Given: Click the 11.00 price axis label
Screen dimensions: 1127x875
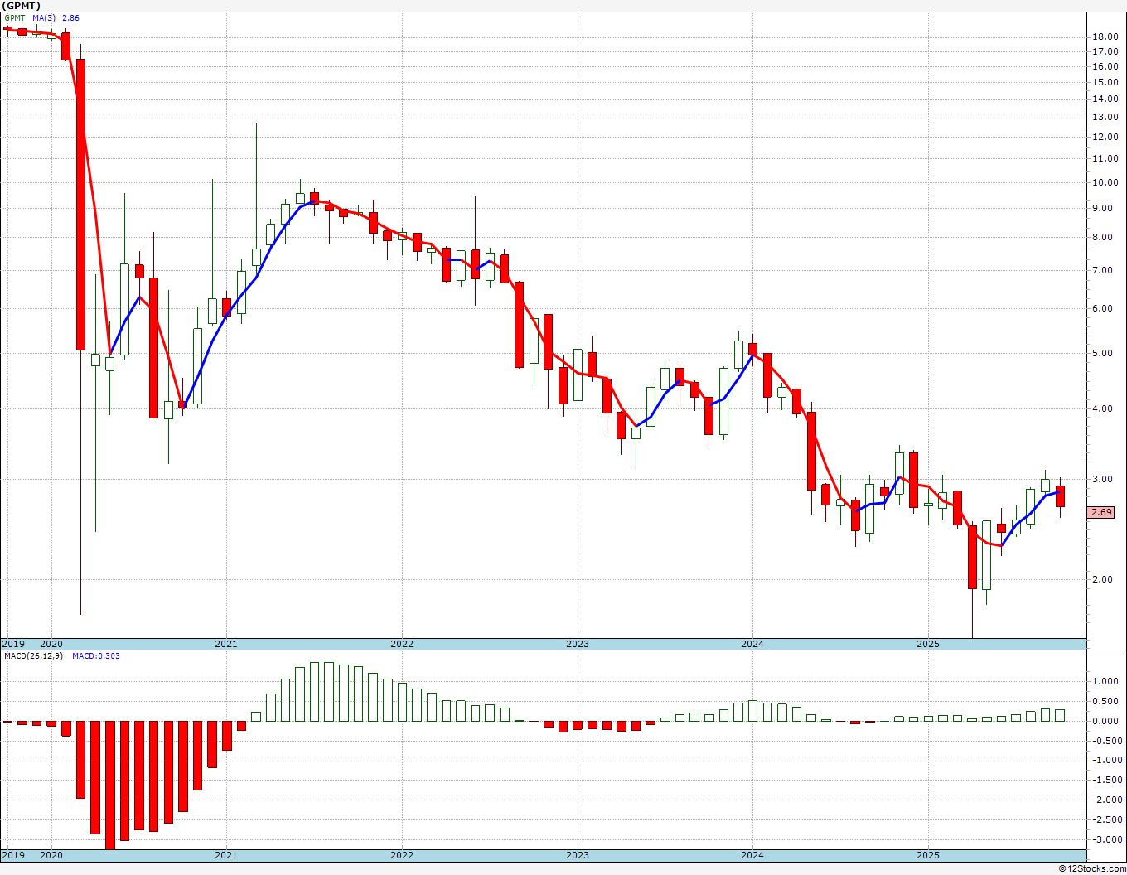Looking at the screenshot, I should click(x=1105, y=158).
